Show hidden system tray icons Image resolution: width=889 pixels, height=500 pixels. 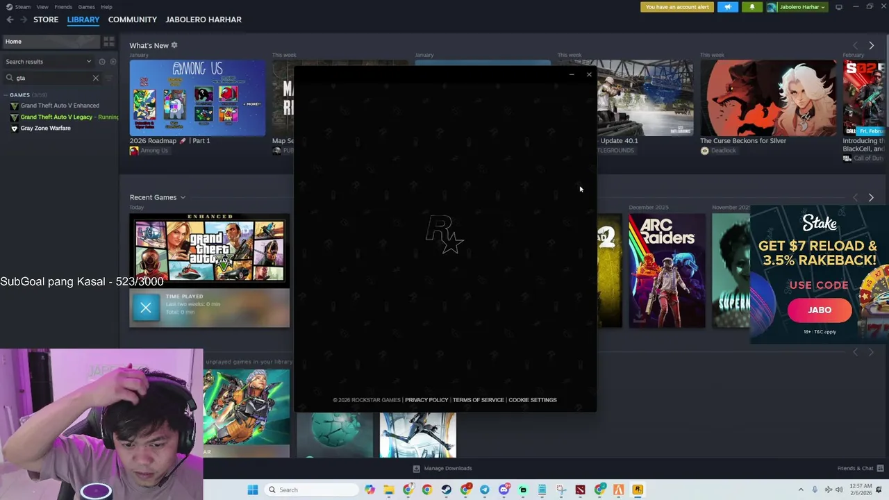coord(800,490)
